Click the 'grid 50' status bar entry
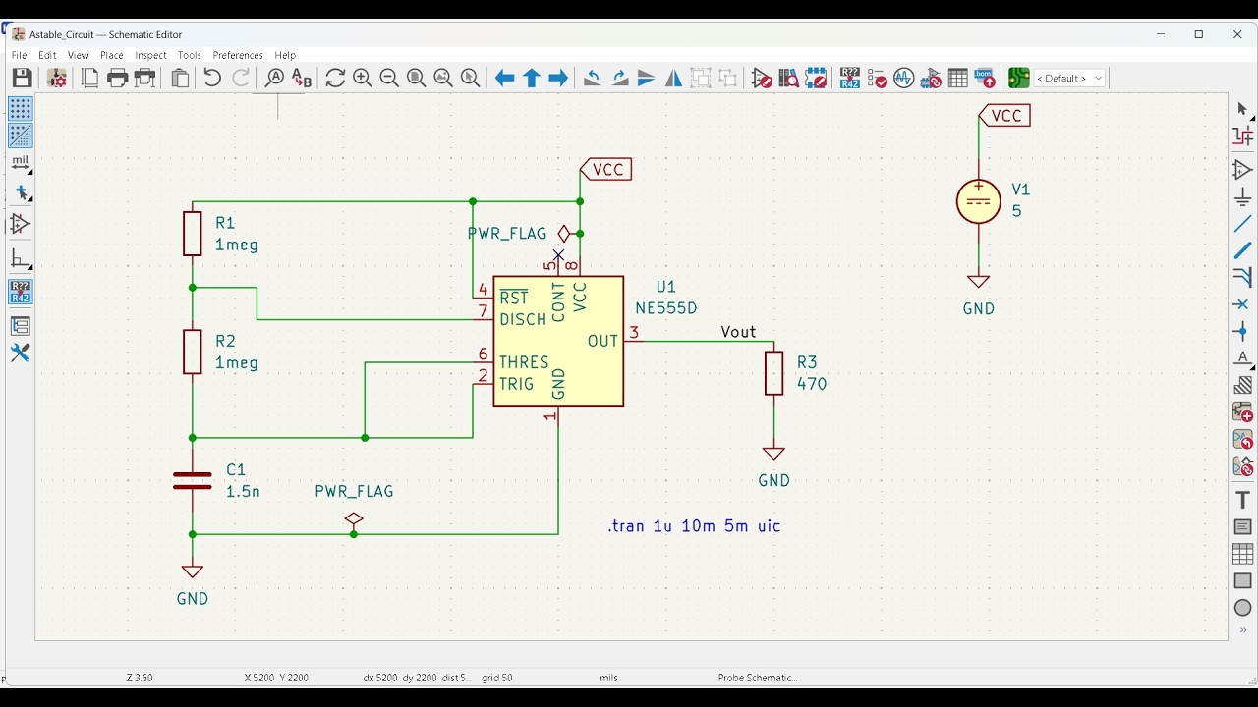 coord(497,678)
